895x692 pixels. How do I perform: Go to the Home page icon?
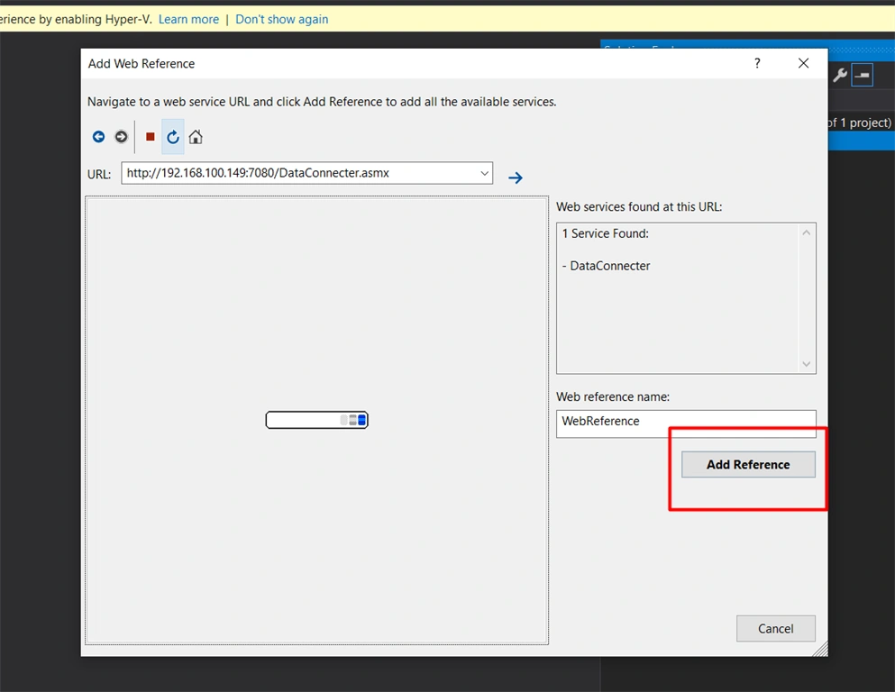pyautogui.click(x=196, y=137)
